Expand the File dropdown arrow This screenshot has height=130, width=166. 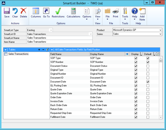[x=107, y=19]
